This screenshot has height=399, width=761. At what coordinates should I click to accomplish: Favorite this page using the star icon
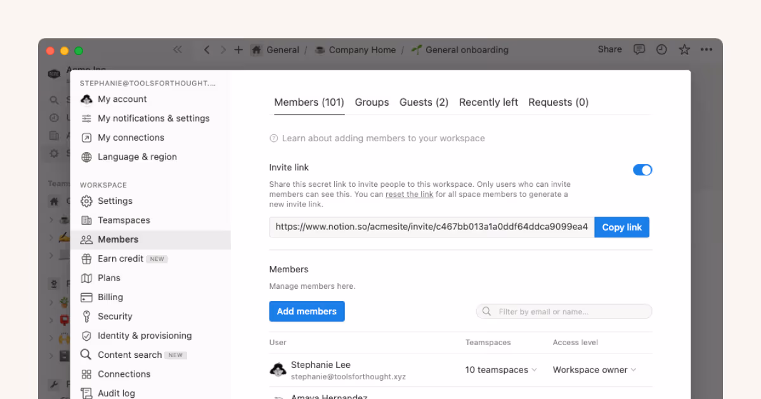tap(684, 49)
